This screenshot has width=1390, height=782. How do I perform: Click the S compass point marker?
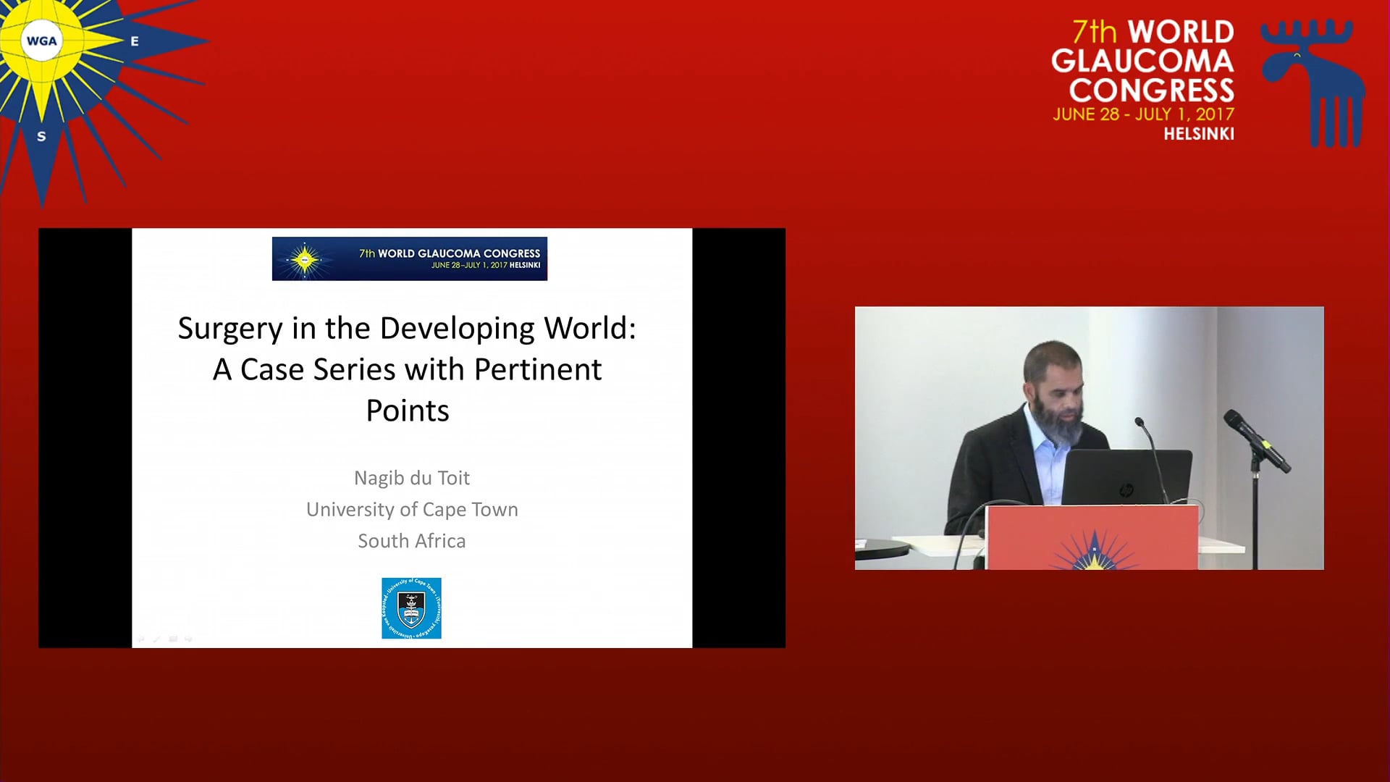[41, 136]
